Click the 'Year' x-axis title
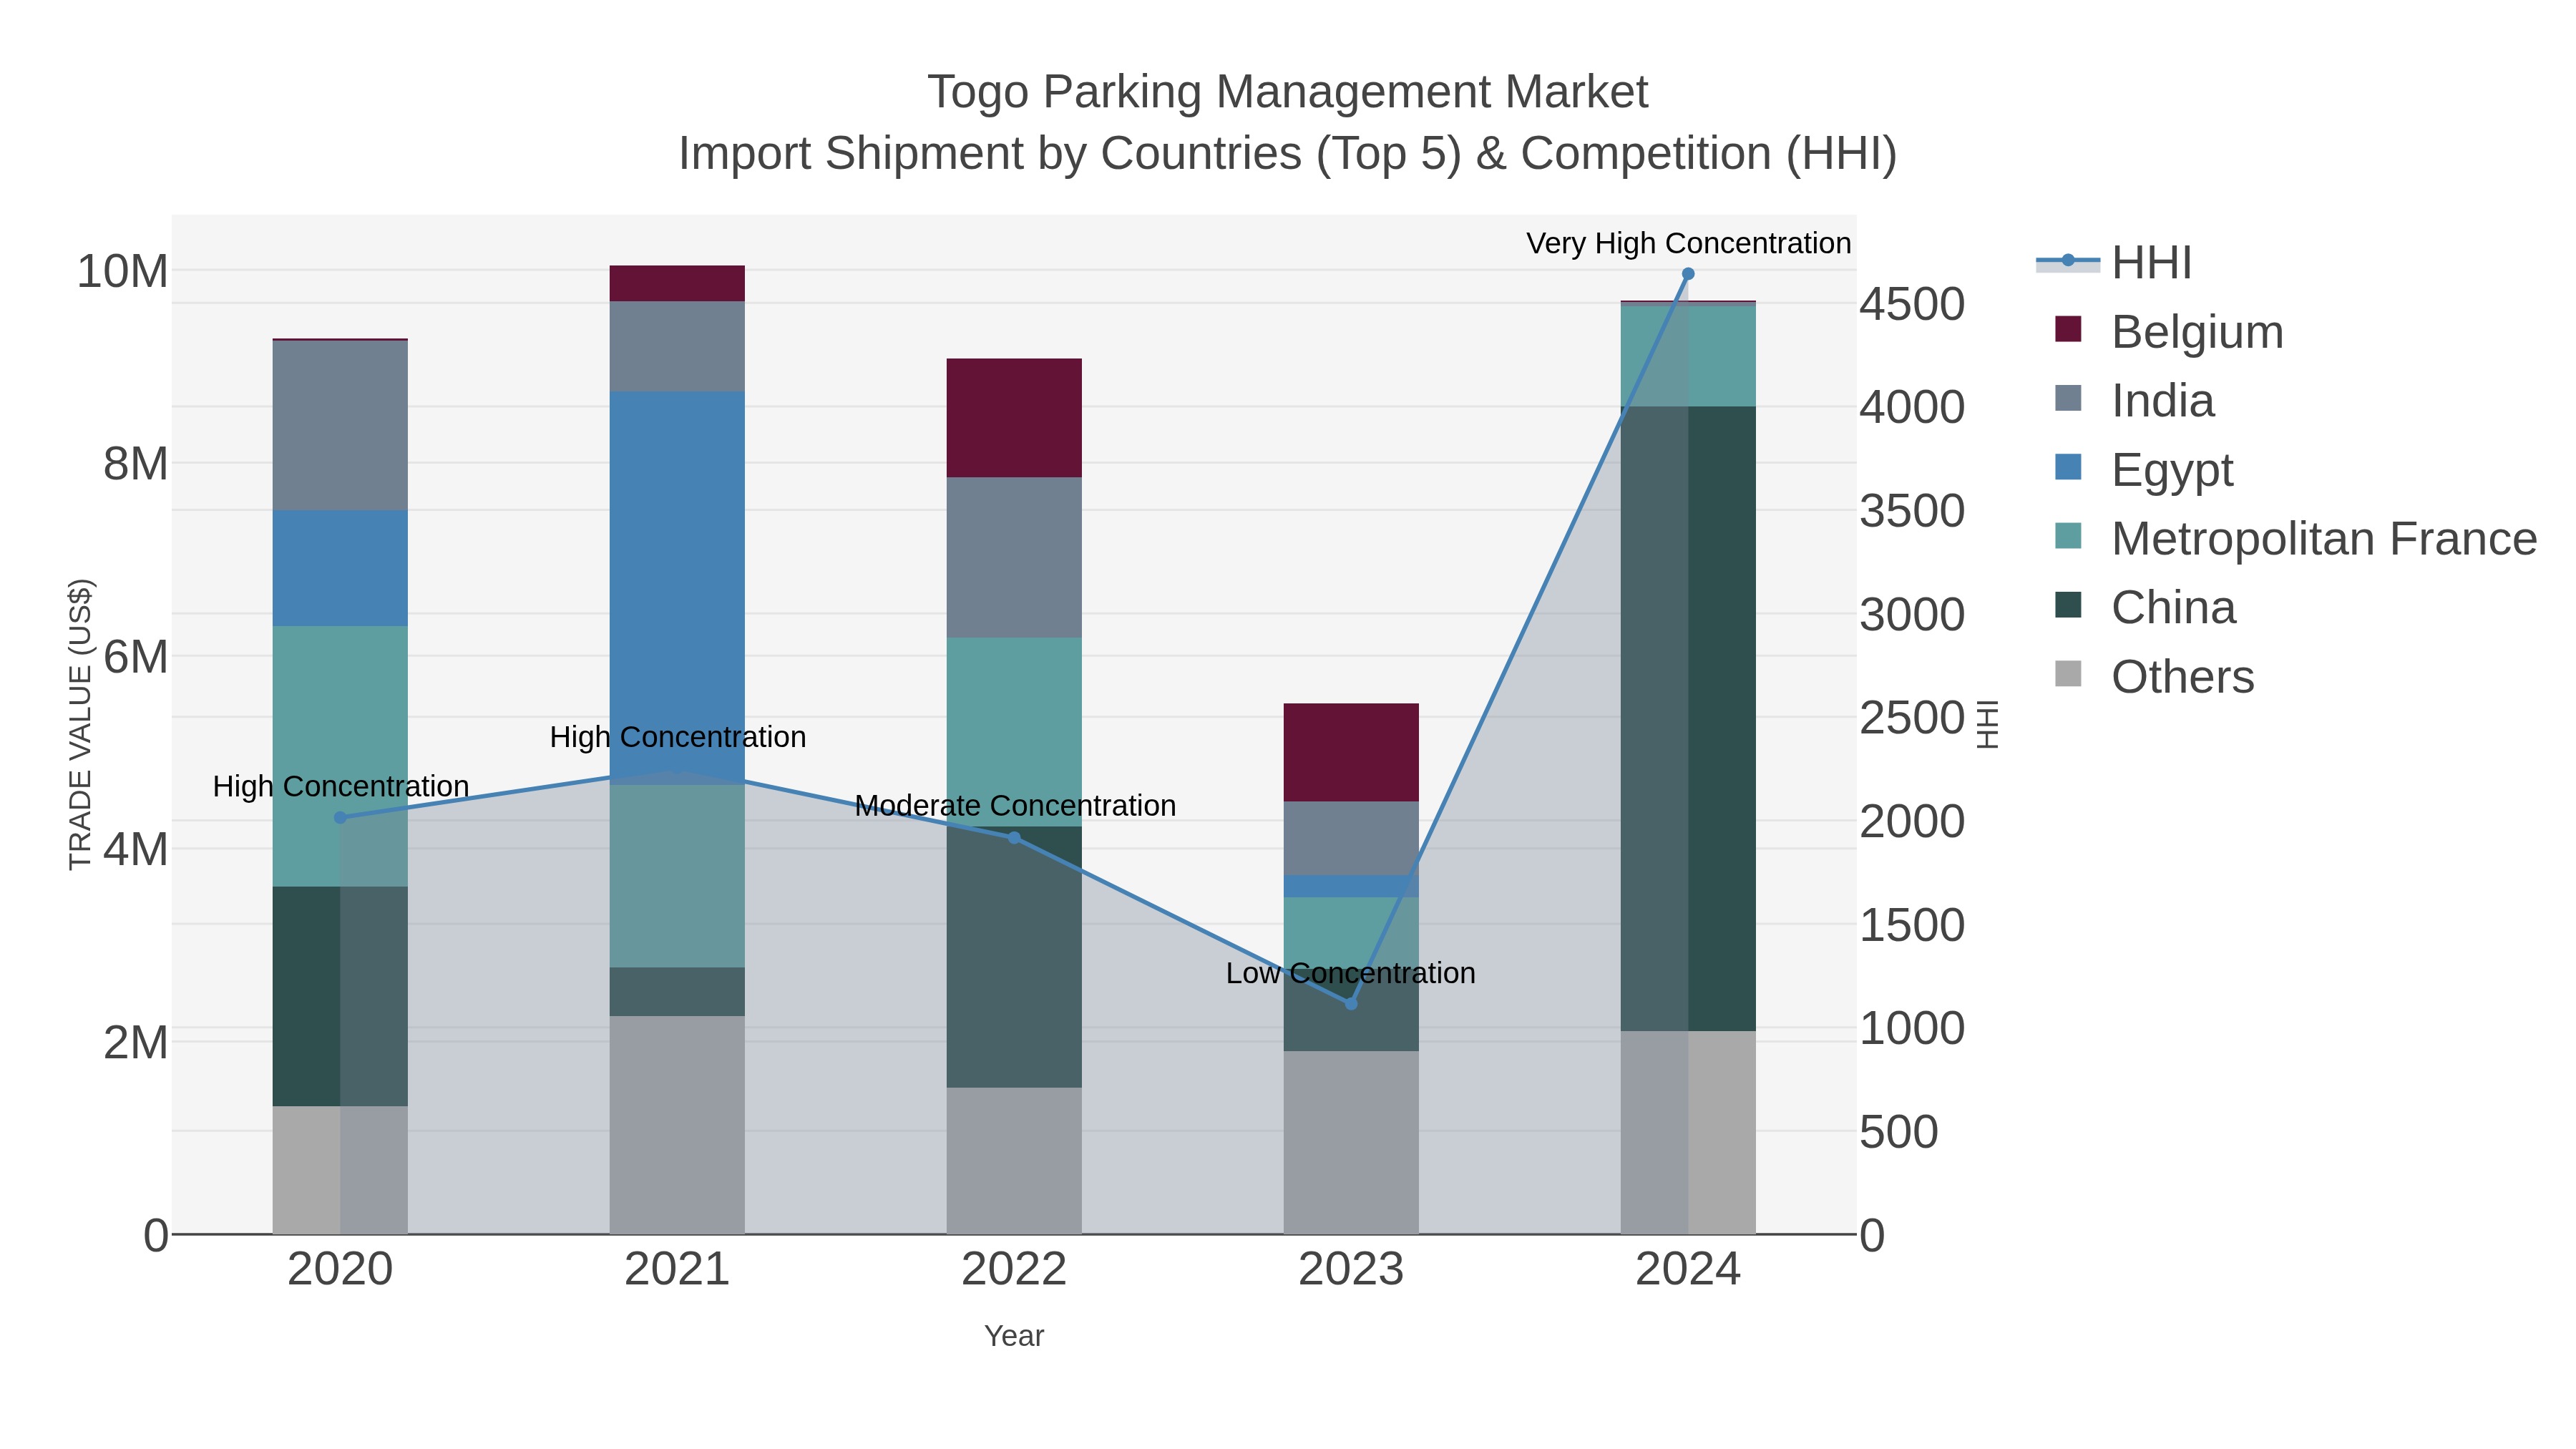 click(x=1014, y=1336)
